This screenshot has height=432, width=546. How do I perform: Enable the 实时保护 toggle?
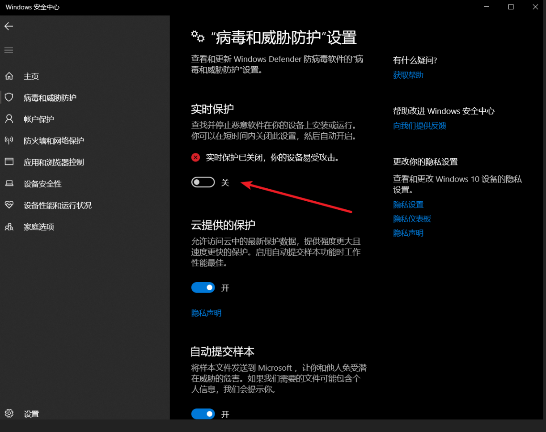click(x=203, y=182)
